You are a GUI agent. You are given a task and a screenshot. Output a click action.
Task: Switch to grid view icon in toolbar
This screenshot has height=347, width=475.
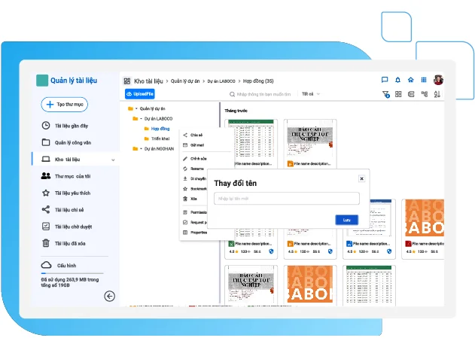(x=398, y=94)
